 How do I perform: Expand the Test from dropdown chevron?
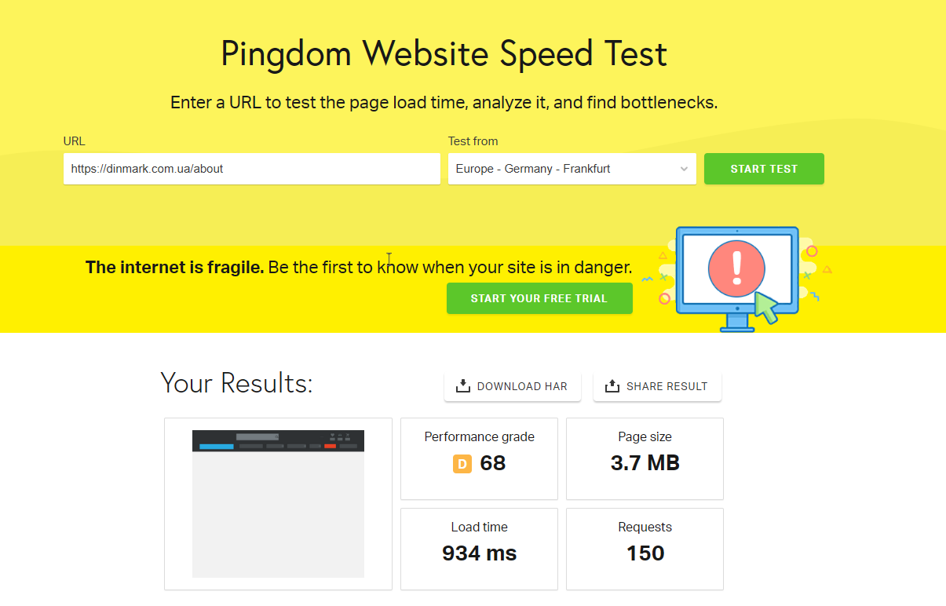[684, 169]
